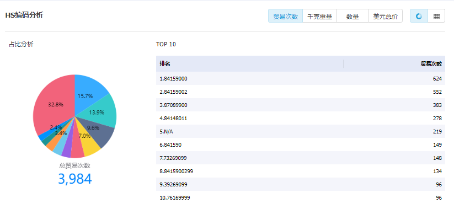Switch to table view icon
Viewport: 454px width, 209px height.
coord(436,16)
